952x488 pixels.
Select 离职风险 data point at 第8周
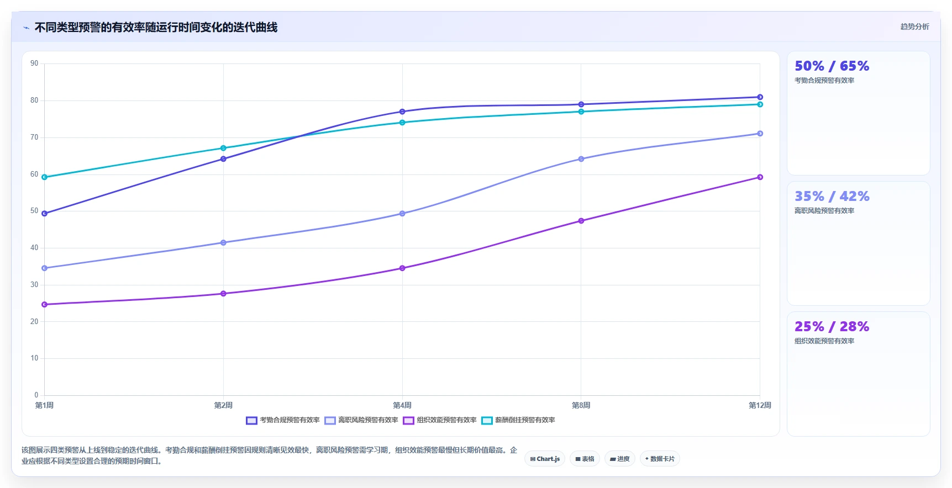[581, 159]
